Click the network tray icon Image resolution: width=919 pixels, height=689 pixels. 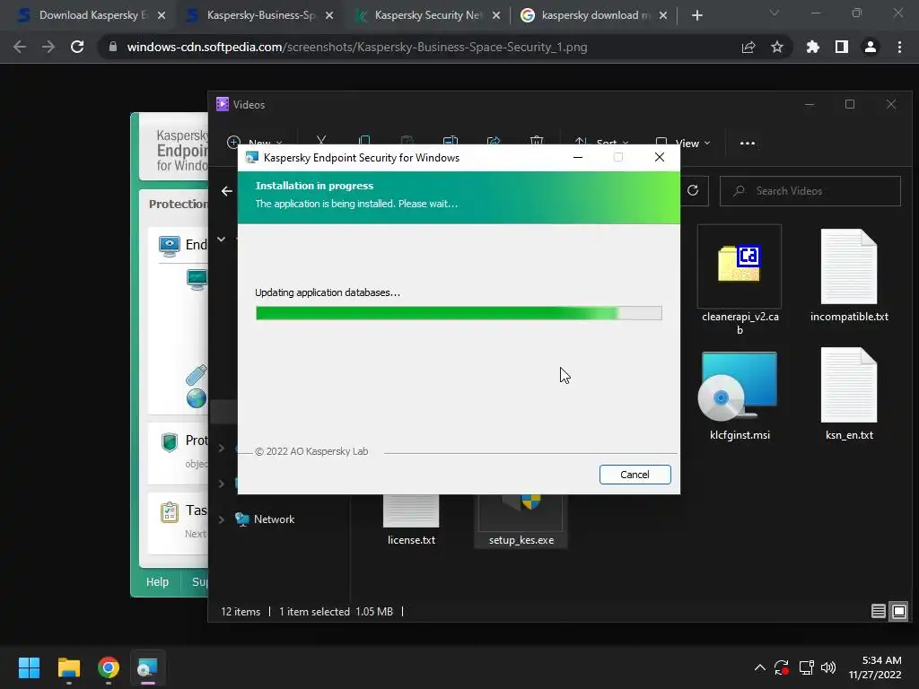click(806, 667)
